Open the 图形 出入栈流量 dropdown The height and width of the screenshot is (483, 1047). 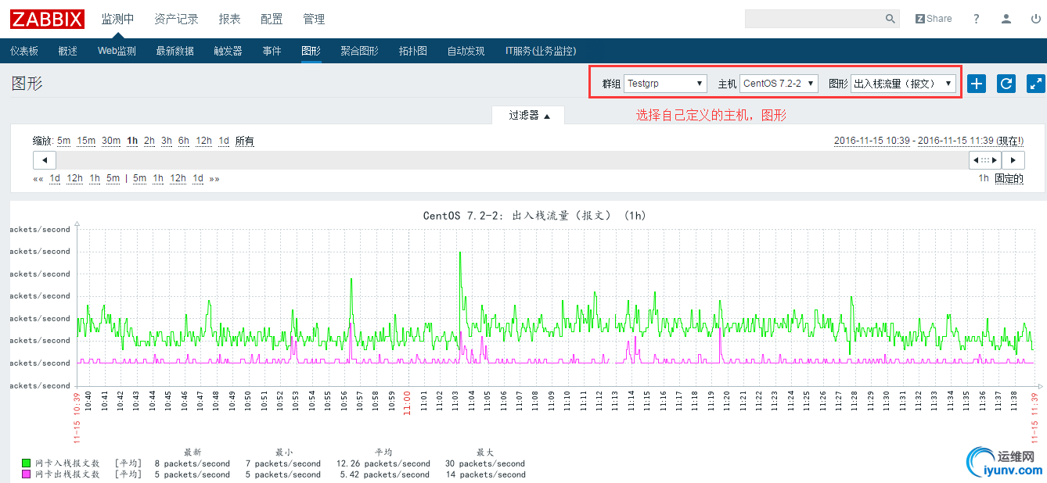(x=903, y=84)
